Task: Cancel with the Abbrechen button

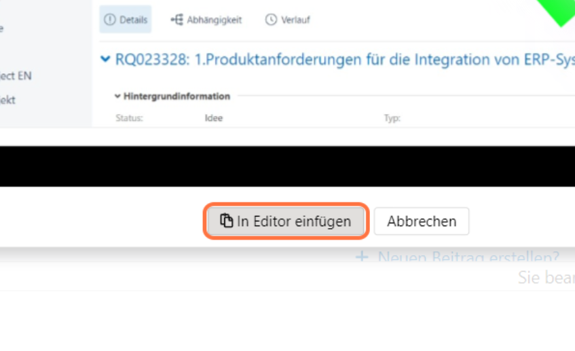Action: pyautogui.click(x=421, y=221)
